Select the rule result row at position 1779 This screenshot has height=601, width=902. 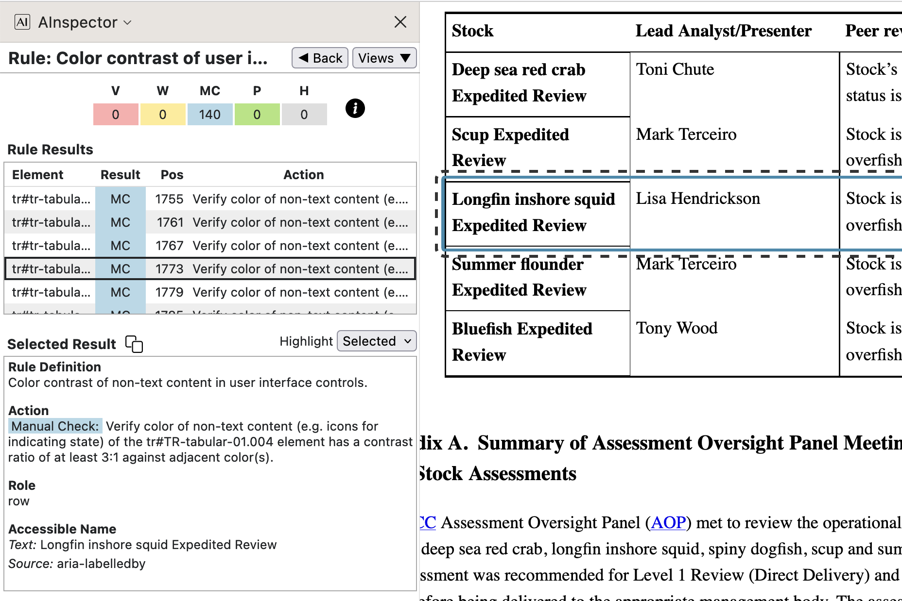tap(210, 292)
